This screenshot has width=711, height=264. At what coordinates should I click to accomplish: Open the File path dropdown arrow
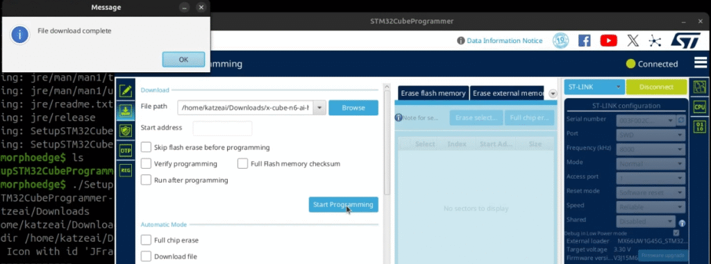(x=320, y=108)
